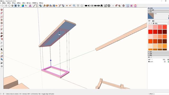Open the 编辑(E) menu
This screenshot has width=169, height=95.
[x=4, y=3]
